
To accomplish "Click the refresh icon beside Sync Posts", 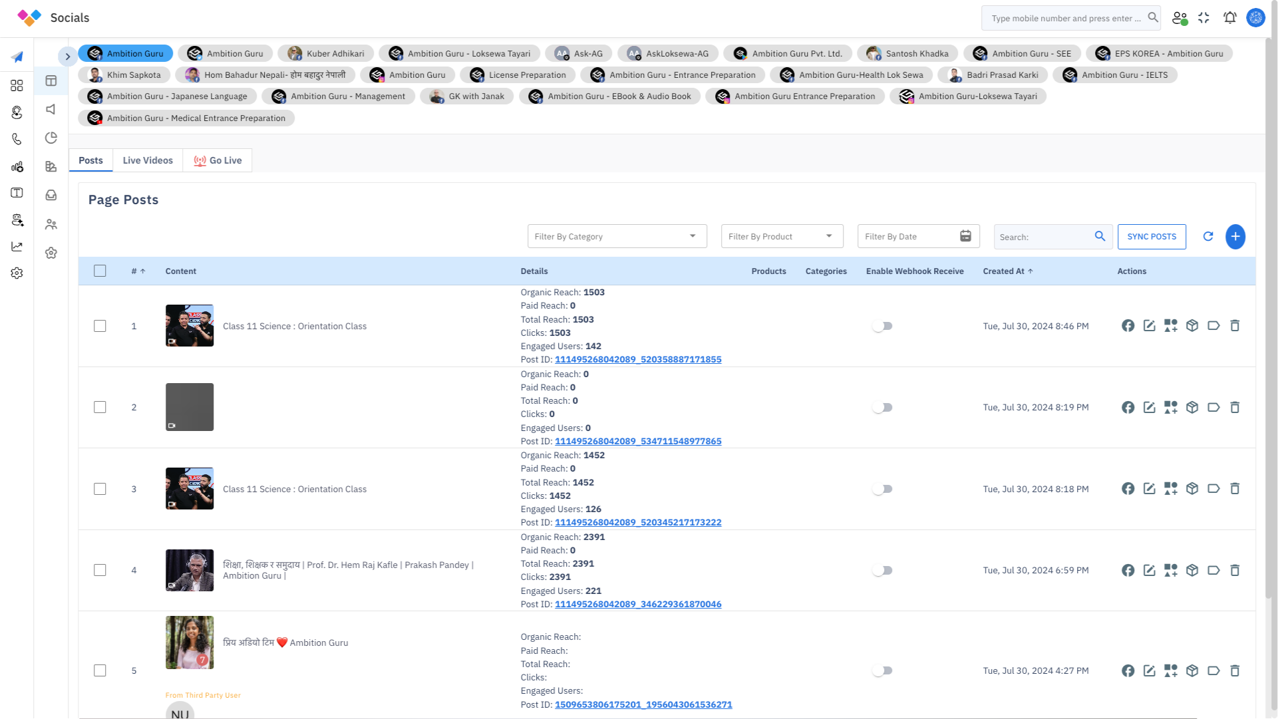I will click(1208, 237).
